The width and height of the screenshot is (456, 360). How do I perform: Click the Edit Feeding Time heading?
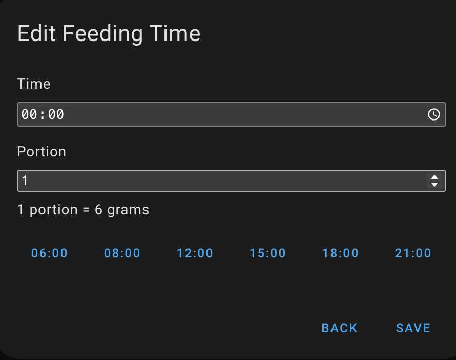point(109,34)
